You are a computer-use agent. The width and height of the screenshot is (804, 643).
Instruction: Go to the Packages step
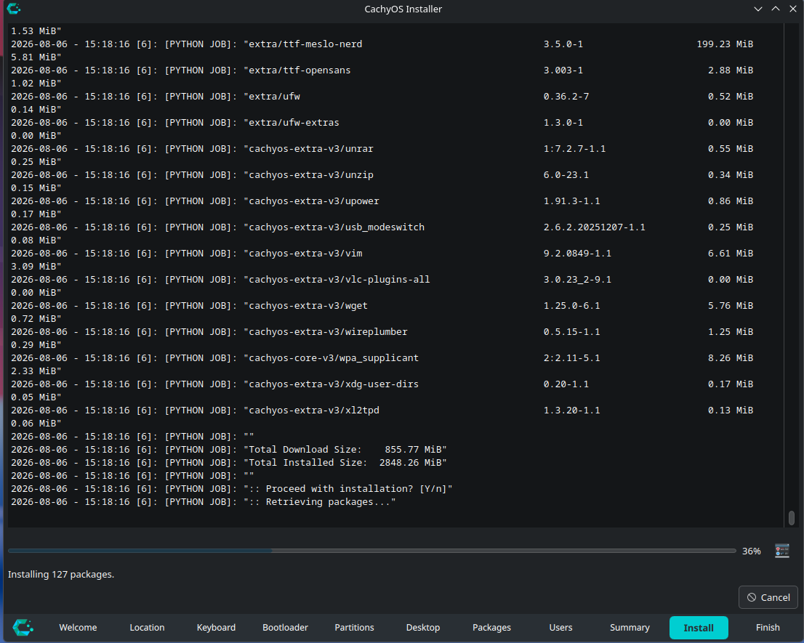[x=491, y=627]
